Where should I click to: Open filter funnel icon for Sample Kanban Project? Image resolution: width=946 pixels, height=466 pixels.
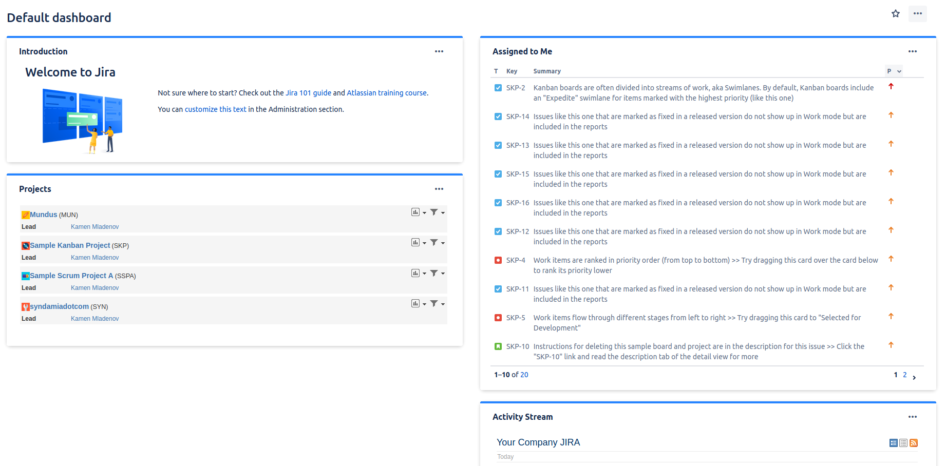tap(434, 242)
